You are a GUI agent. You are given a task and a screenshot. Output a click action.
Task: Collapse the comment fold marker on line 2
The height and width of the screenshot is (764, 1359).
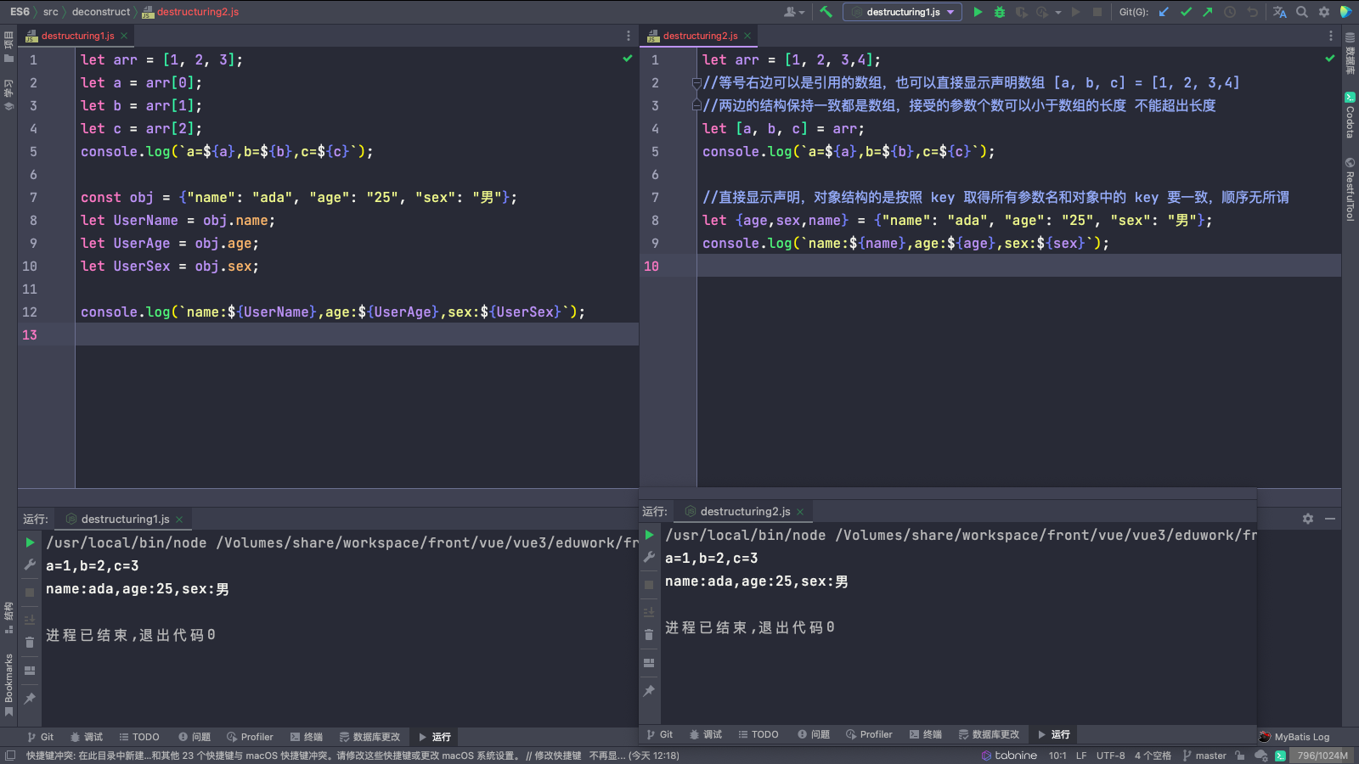tap(696, 83)
